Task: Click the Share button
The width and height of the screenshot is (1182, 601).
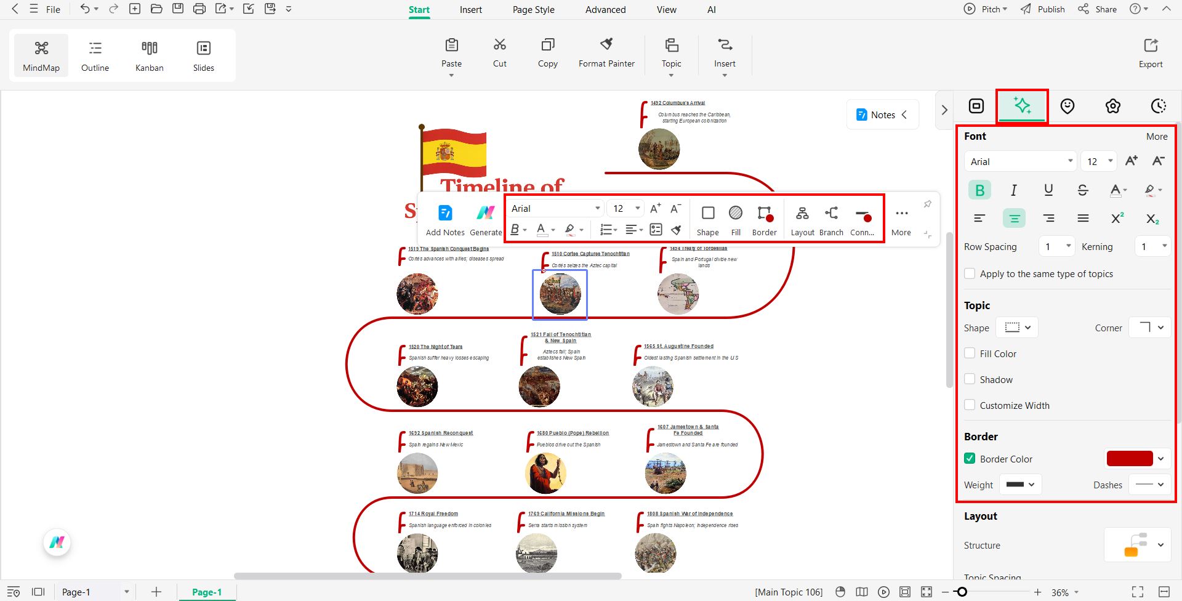Action: click(x=1097, y=9)
